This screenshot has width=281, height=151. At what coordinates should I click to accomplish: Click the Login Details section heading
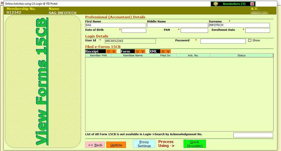click(x=97, y=36)
